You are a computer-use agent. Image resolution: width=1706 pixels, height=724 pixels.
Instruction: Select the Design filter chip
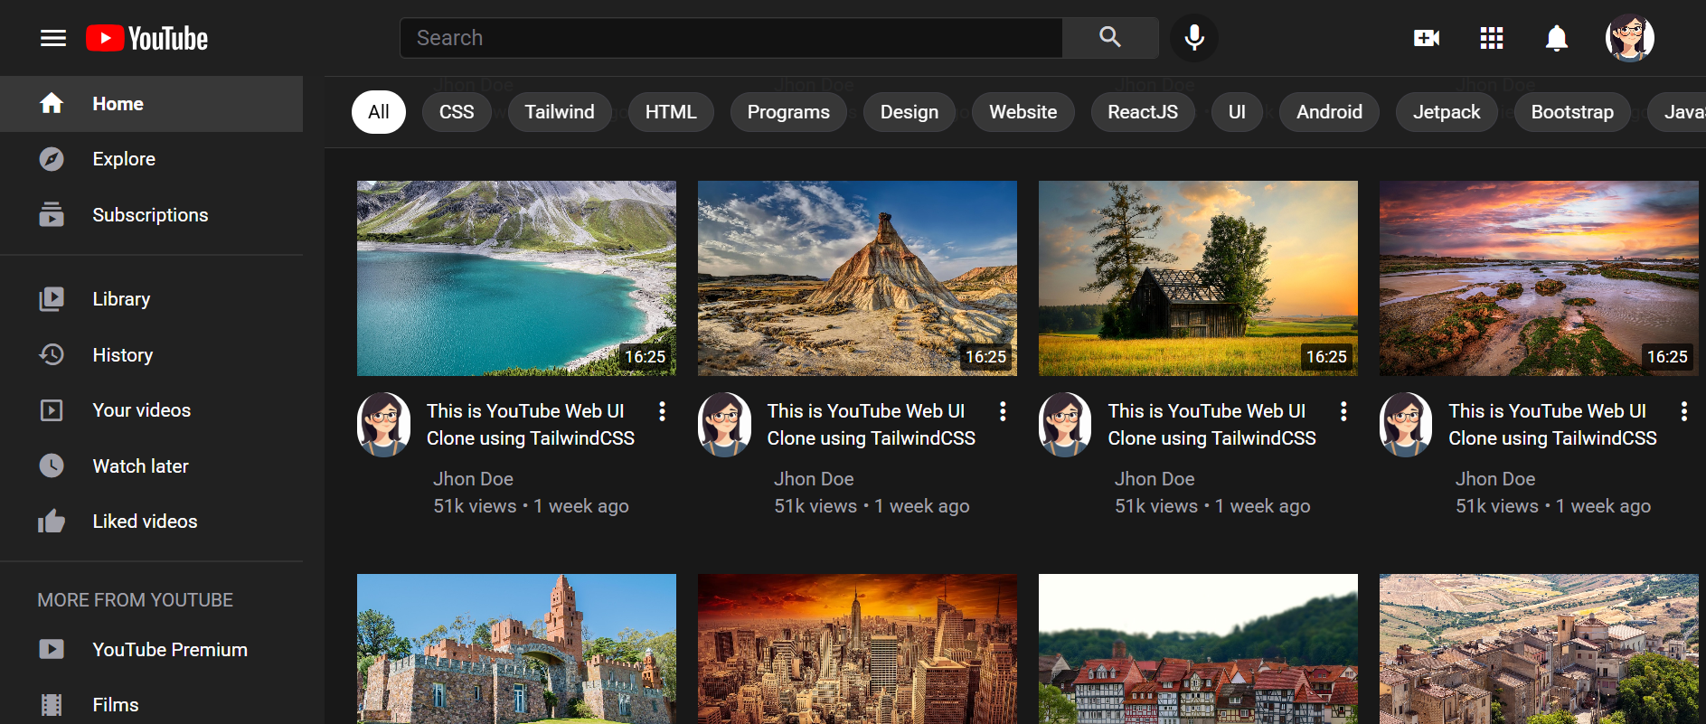(x=910, y=112)
